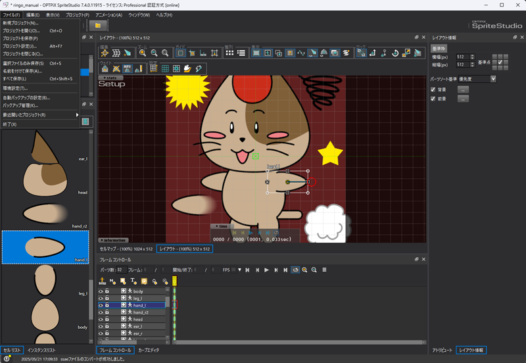This screenshot has width=526, height=363.
Task: Zoom in the timeline with magnifier plus
Action: pyautogui.click(x=304, y=270)
